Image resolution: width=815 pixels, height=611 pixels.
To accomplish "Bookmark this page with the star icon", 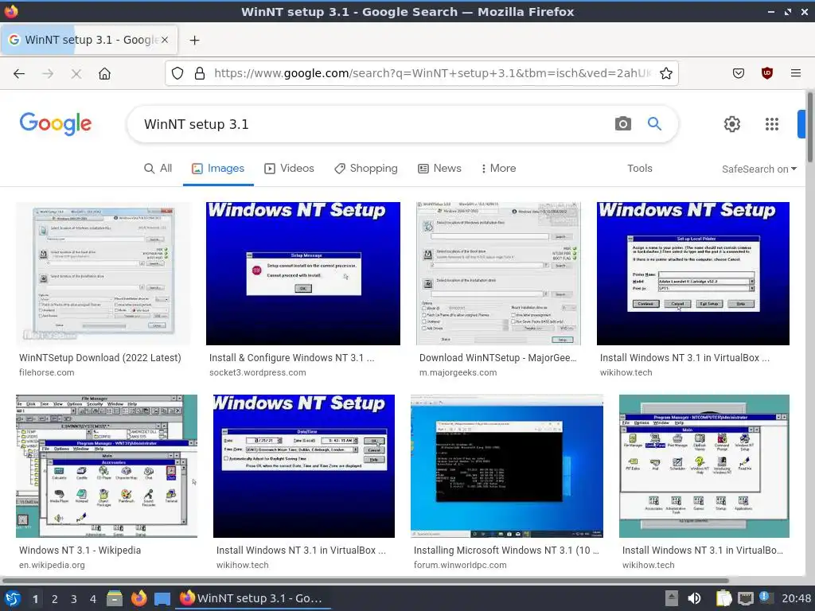I will (666, 73).
